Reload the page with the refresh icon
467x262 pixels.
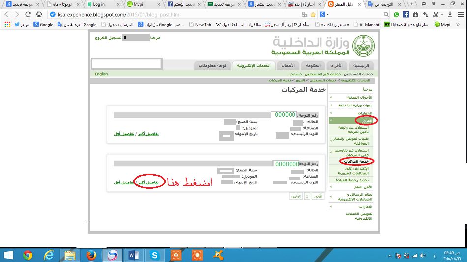(29, 14)
